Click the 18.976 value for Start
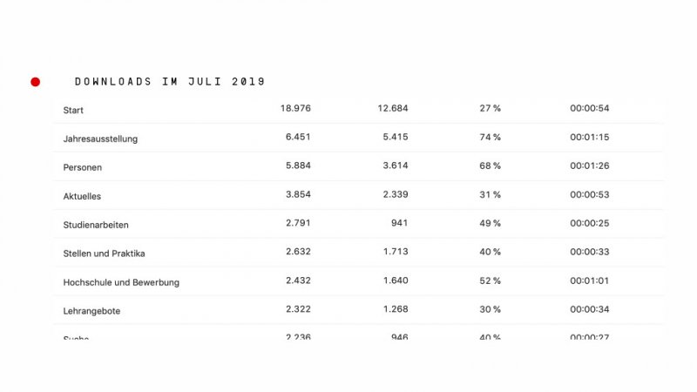Screen dimensions: 697x392 [295, 108]
